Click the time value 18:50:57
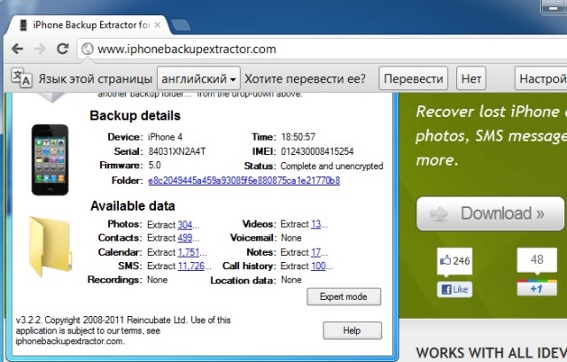The image size is (567, 362). tap(298, 137)
